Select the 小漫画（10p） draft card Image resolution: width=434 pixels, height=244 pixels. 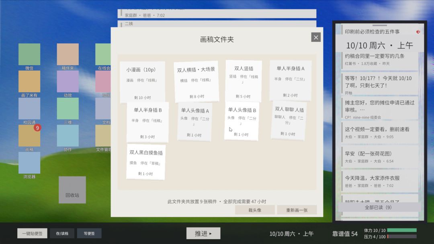(x=142, y=82)
